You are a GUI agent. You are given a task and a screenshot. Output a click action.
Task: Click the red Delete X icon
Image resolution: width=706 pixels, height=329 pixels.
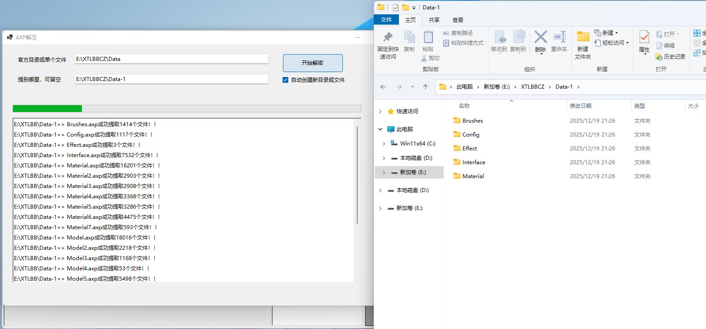[540, 37]
